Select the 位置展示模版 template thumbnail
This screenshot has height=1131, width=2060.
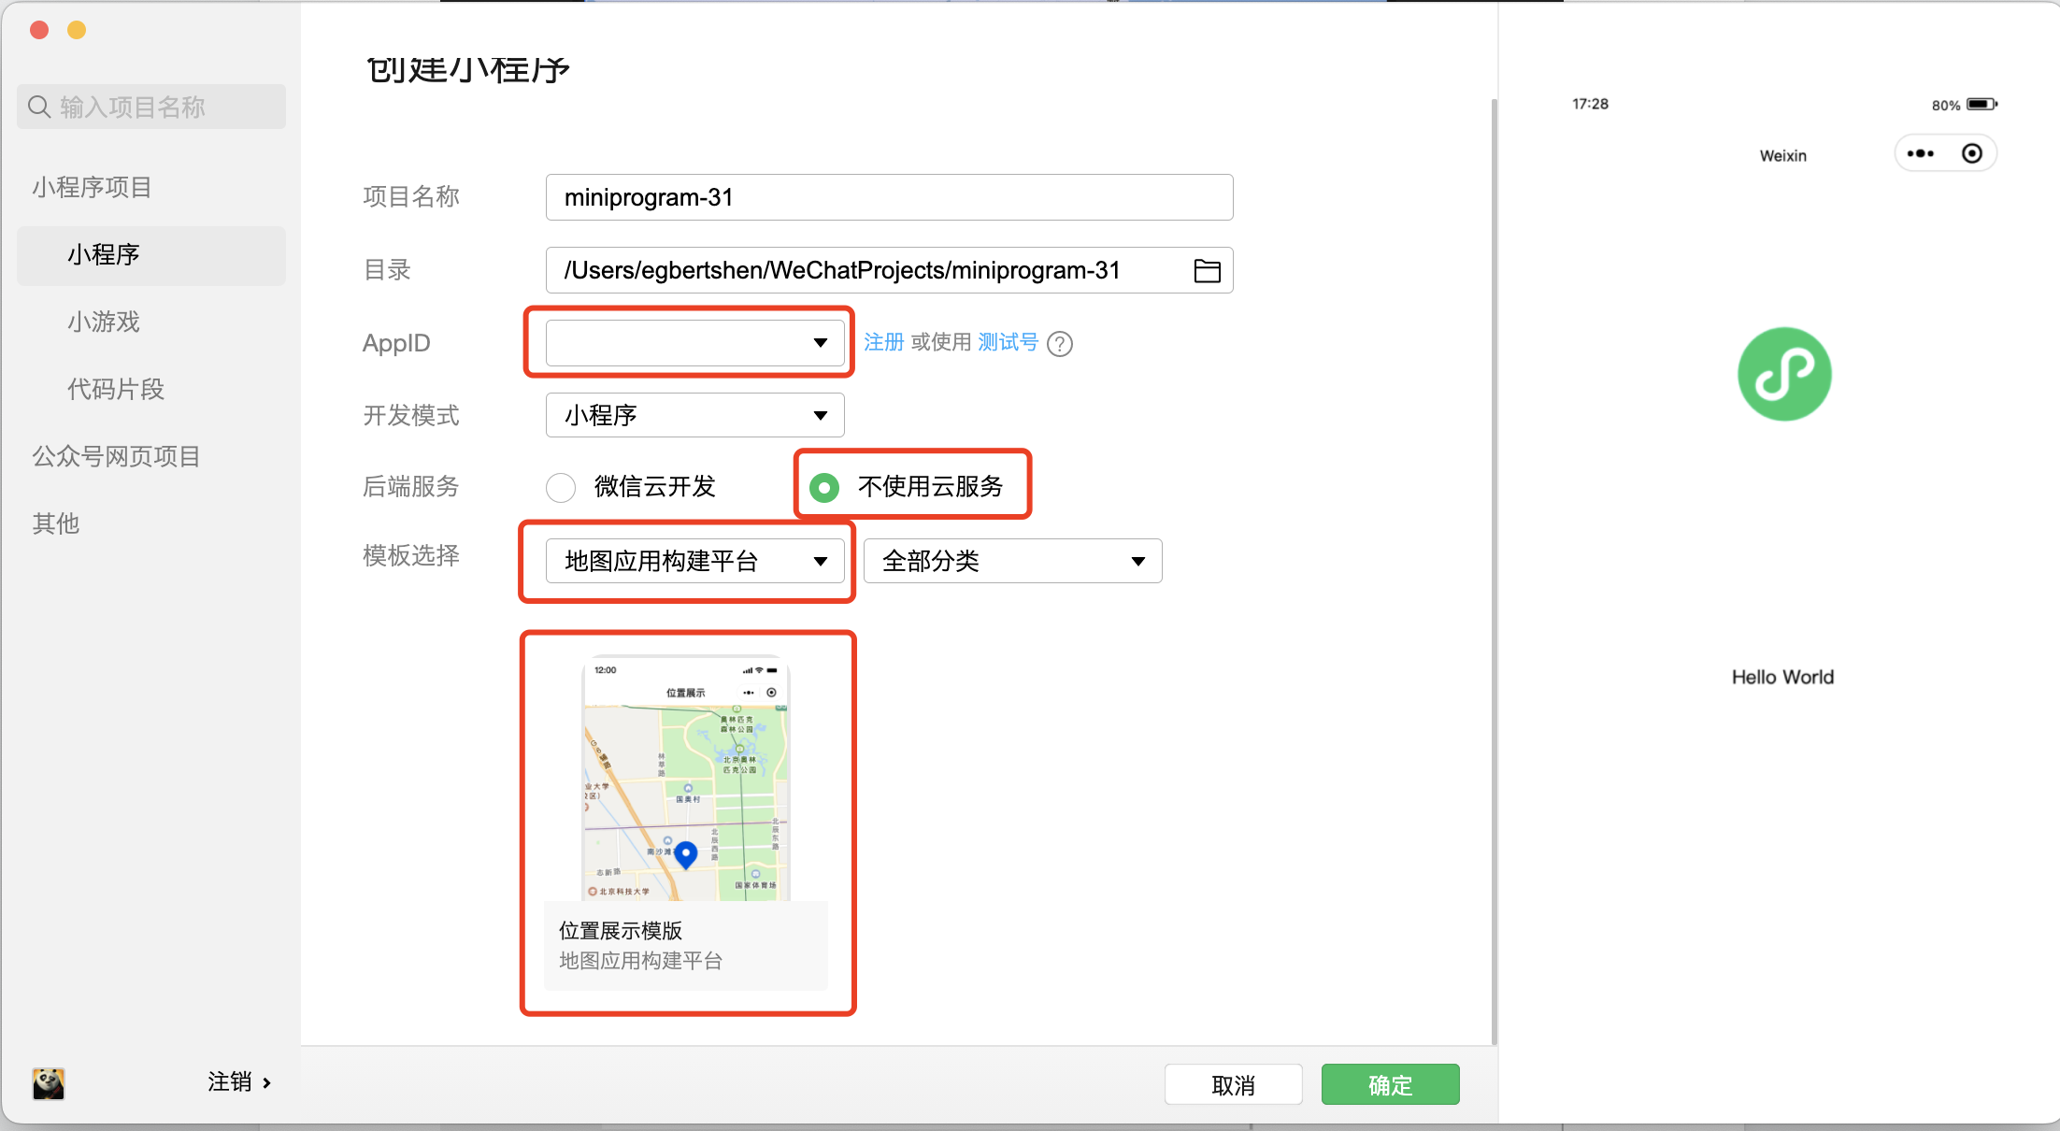[x=687, y=813]
